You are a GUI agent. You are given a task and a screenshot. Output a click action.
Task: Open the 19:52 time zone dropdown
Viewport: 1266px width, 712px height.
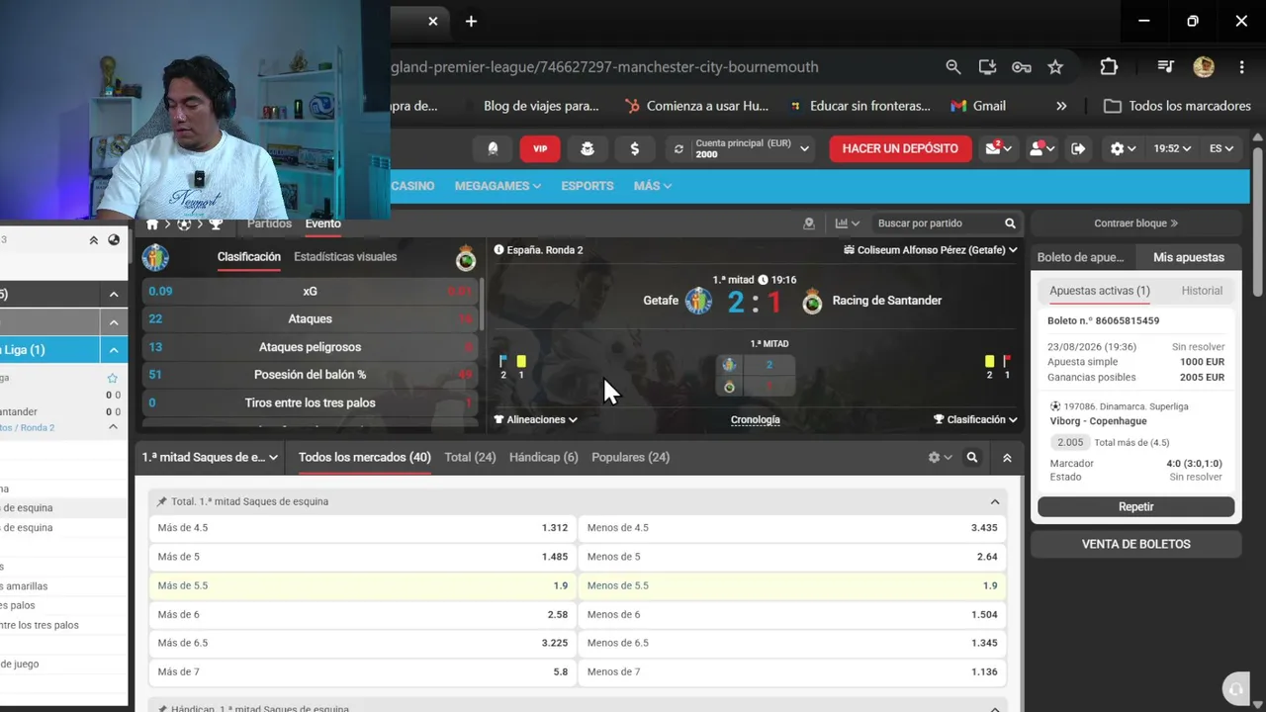click(x=1172, y=148)
